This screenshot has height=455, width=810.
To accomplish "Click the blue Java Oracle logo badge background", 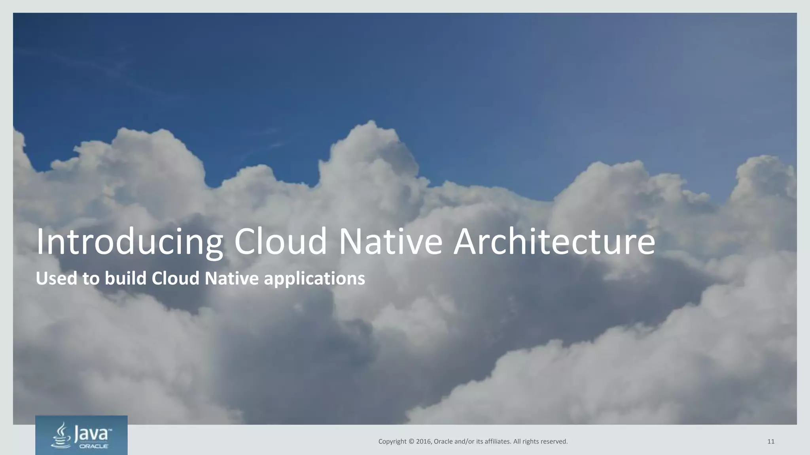I will pyautogui.click(x=119, y=425).
